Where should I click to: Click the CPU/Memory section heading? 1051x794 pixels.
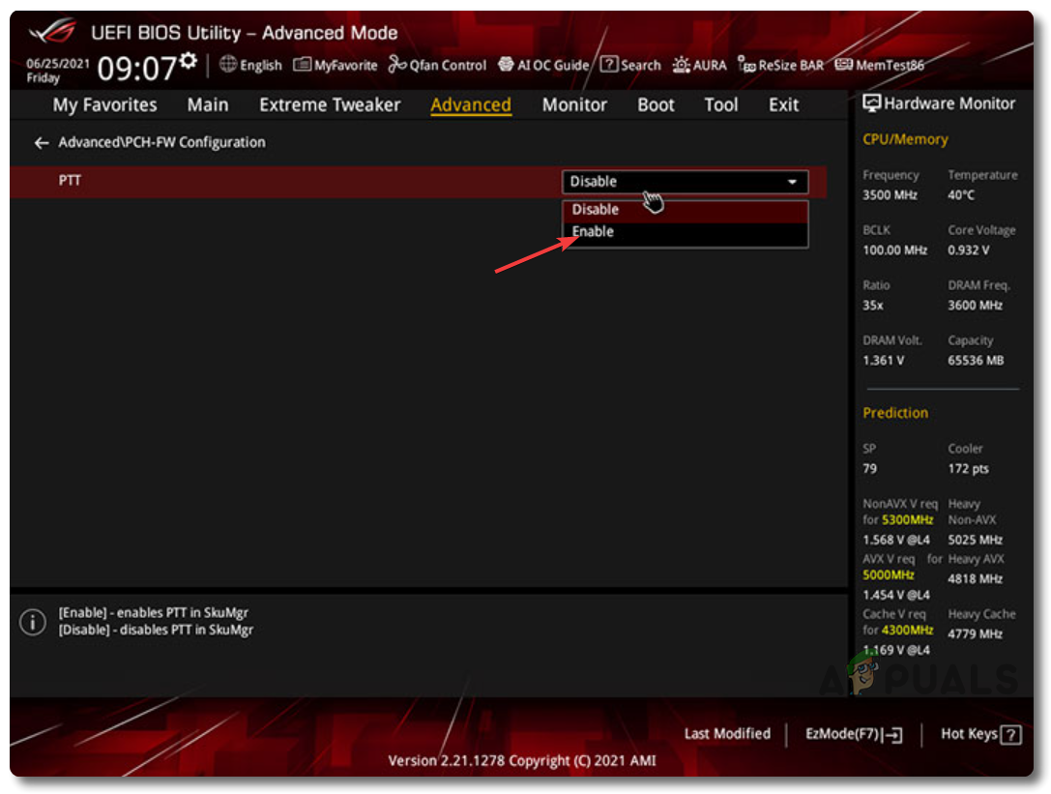(905, 139)
